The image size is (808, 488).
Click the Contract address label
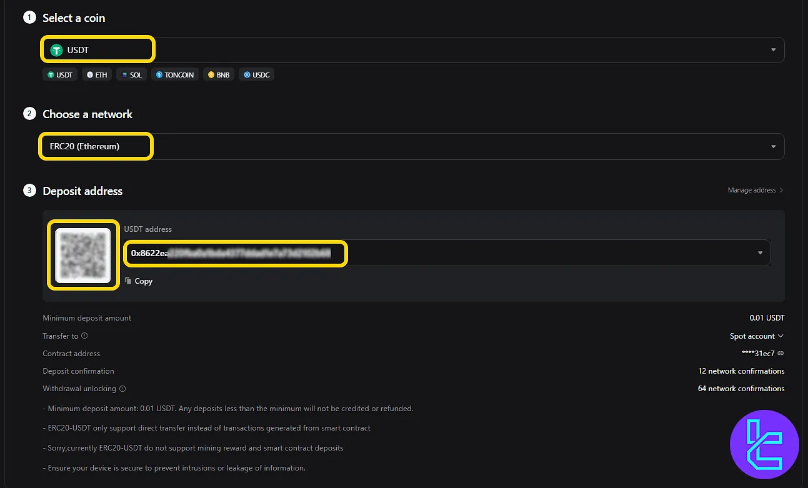pos(71,354)
